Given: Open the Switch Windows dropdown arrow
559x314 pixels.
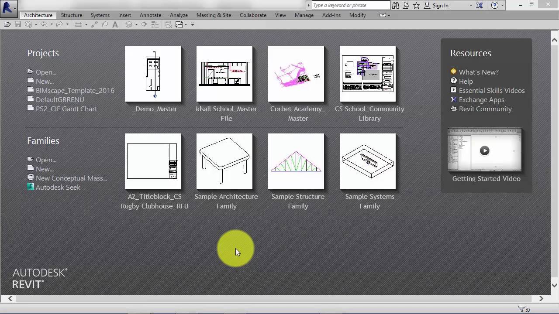Looking at the screenshot, I should click(x=186, y=24).
